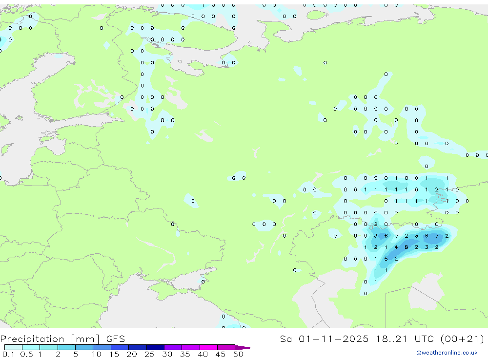This screenshot has height=357, width=488.
Task: Click the precipitation value '7' on the map
Action: point(437,236)
